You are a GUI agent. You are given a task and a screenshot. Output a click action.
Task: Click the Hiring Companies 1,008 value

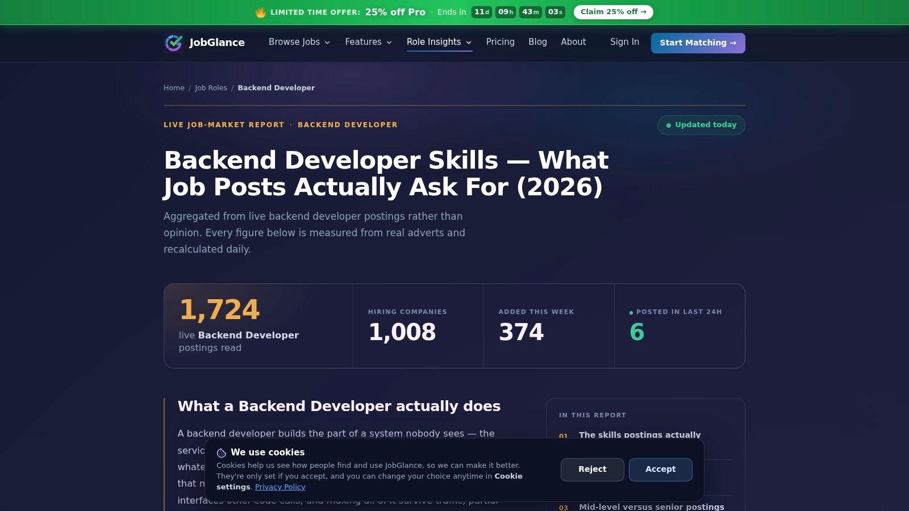(x=402, y=332)
